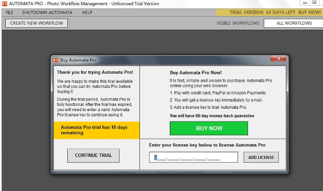
Task: Click the Automata Pro icon in dialog title
Action: coord(56,60)
